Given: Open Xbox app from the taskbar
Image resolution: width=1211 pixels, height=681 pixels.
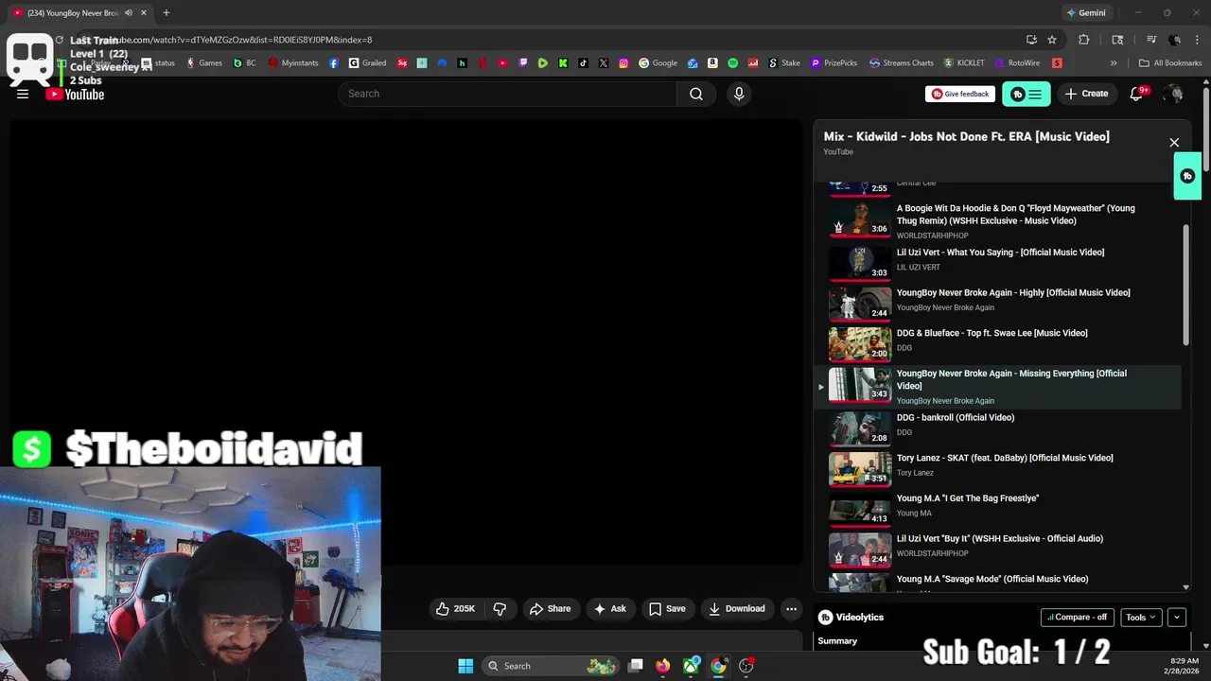Looking at the screenshot, I should (x=692, y=666).
